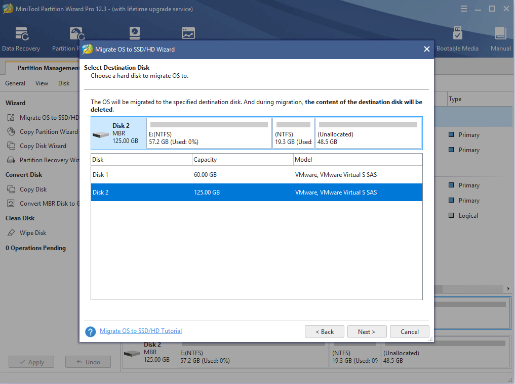Click the MiniTool app logo in the title bar
515x384 pixels.
(8, 9)
